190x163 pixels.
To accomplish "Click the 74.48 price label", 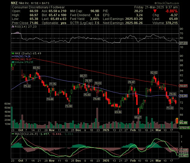I will (x=97, y=99).
